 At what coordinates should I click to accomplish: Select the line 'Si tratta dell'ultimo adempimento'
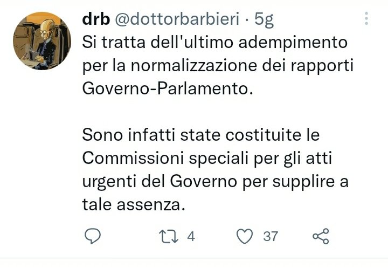[215, 43]
